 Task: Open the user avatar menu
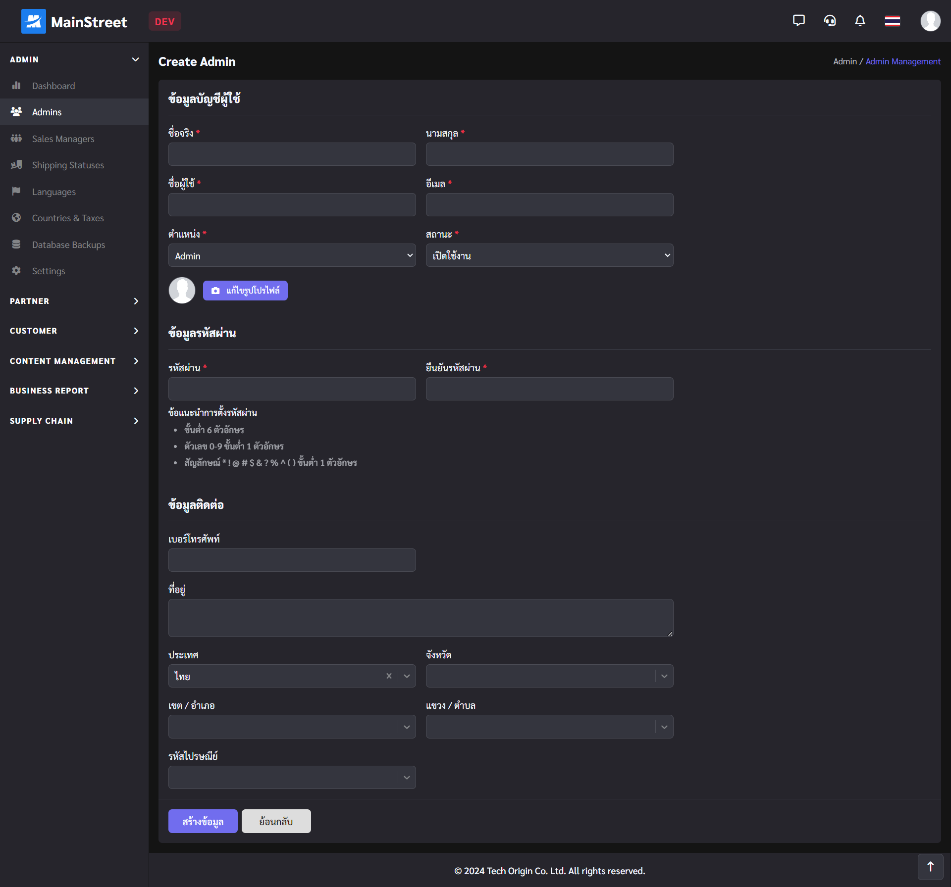(930, 21)
